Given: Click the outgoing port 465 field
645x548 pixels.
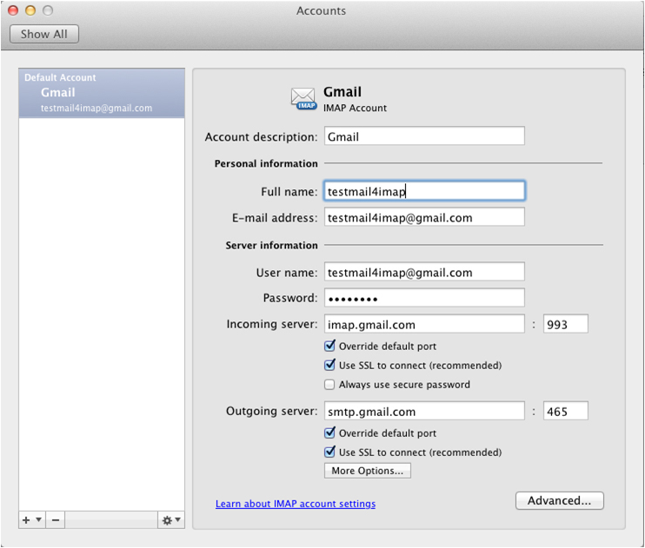Looking at the screenshot, I should 565,411.
